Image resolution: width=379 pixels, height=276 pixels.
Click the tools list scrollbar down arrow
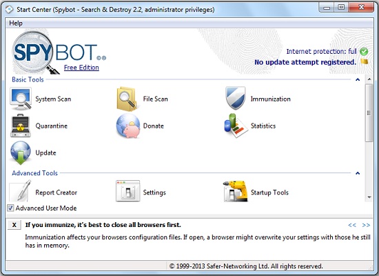(x=369, y=197)
